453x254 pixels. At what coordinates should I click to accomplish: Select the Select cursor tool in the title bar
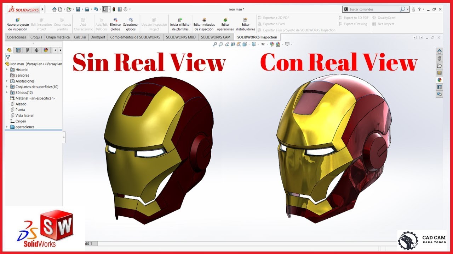105,9
